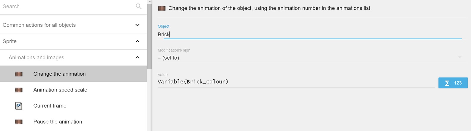Choose the Current frame action
Viewport: 471px width, 131px height.
(50, 106)
